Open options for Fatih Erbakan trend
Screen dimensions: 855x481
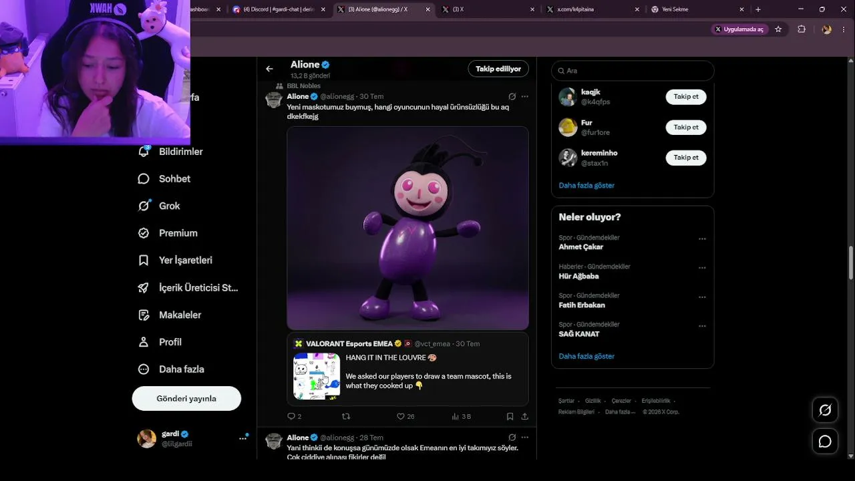(702, 297)
